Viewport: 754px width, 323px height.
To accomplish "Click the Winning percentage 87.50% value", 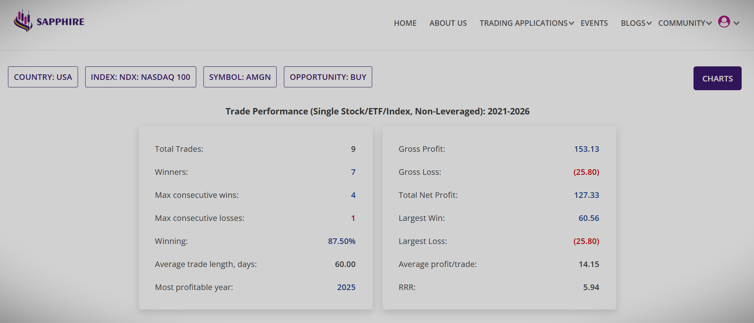I will click(x=341, y=241).
